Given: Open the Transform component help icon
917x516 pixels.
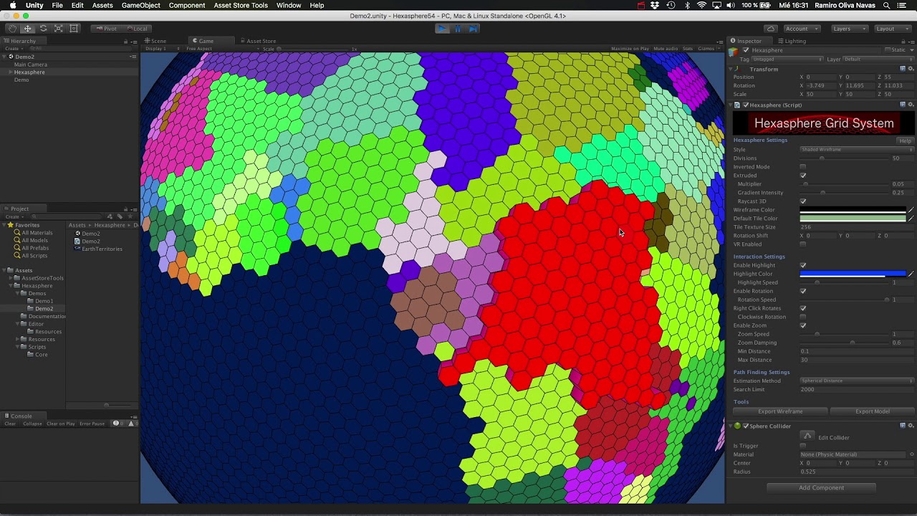Looking at the screenshot, I should click(903, 69).
